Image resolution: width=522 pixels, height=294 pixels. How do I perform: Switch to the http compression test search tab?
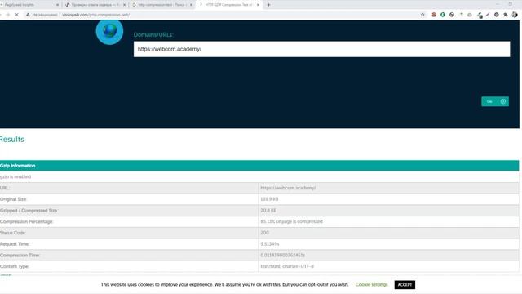tap(162, 5)
